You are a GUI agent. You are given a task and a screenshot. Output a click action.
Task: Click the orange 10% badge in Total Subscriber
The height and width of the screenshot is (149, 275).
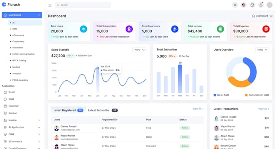pyautogui.click(x=172, y=56)
